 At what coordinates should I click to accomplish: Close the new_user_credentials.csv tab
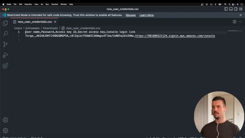pos(55,22)
